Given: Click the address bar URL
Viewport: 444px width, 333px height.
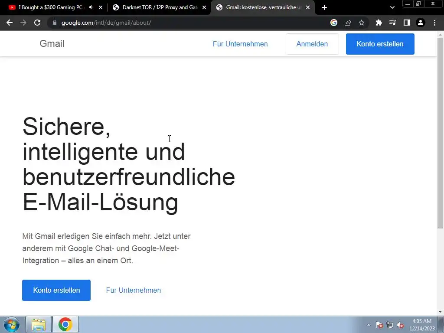Looking at the screenshot, I should [x=106, y=23].
